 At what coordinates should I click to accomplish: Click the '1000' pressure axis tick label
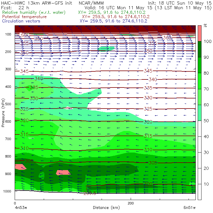pyautogui.click(x=7, y=191)
